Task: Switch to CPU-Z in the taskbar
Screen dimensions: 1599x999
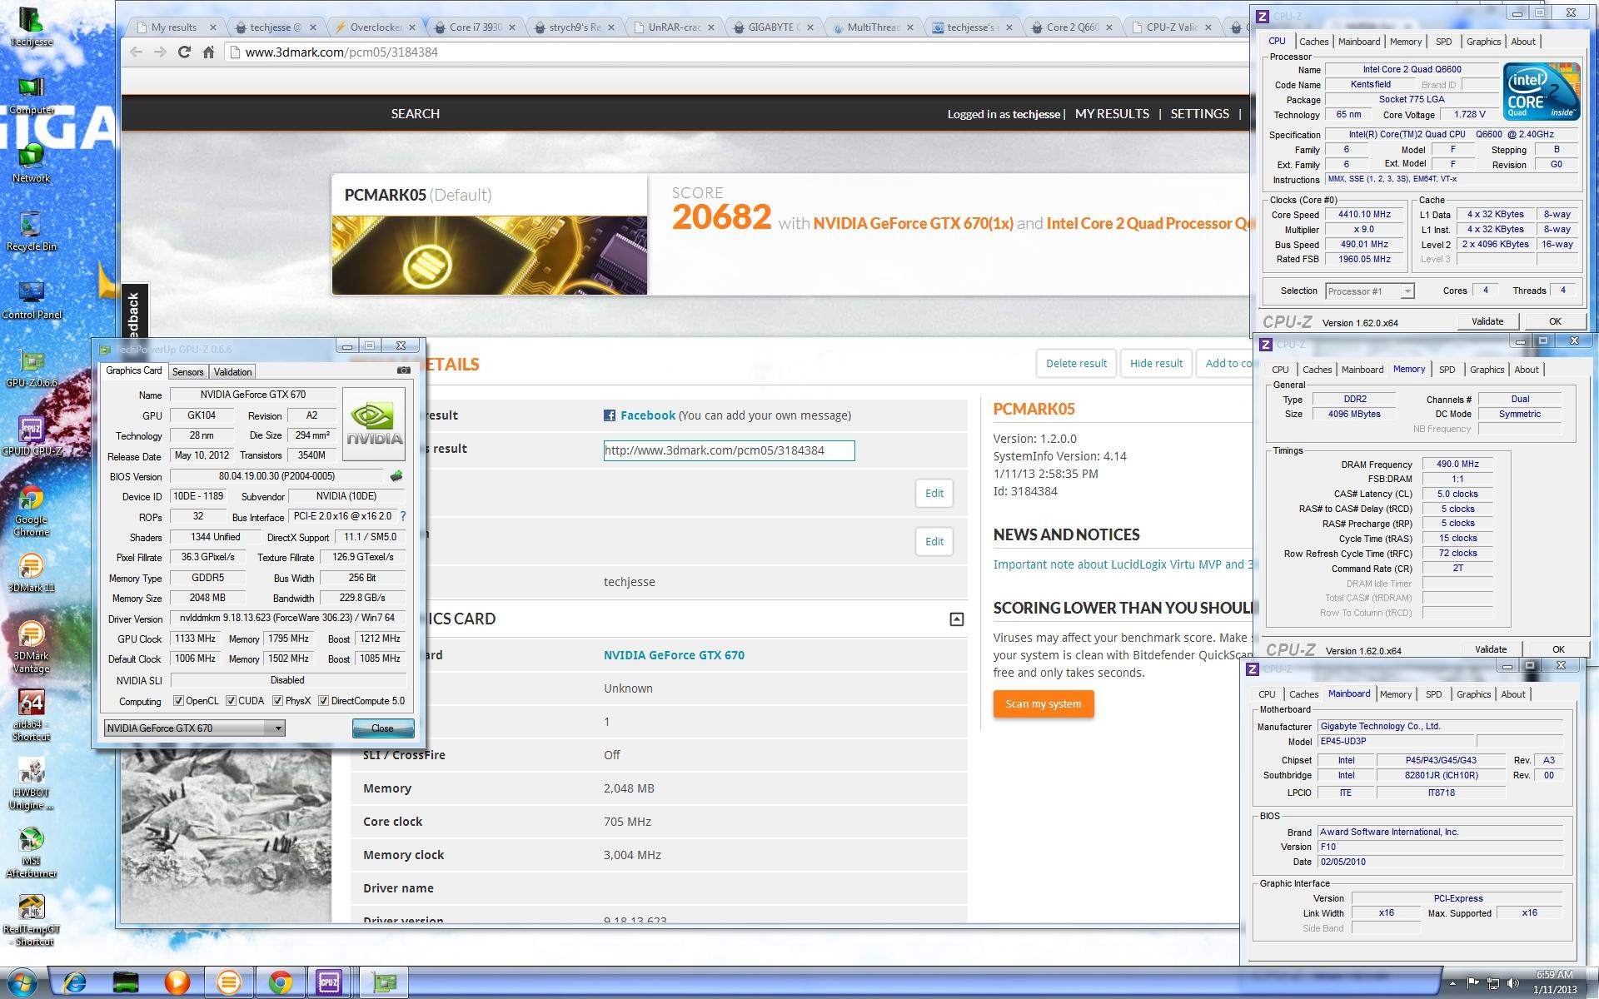Action: (x=330, y=982)
